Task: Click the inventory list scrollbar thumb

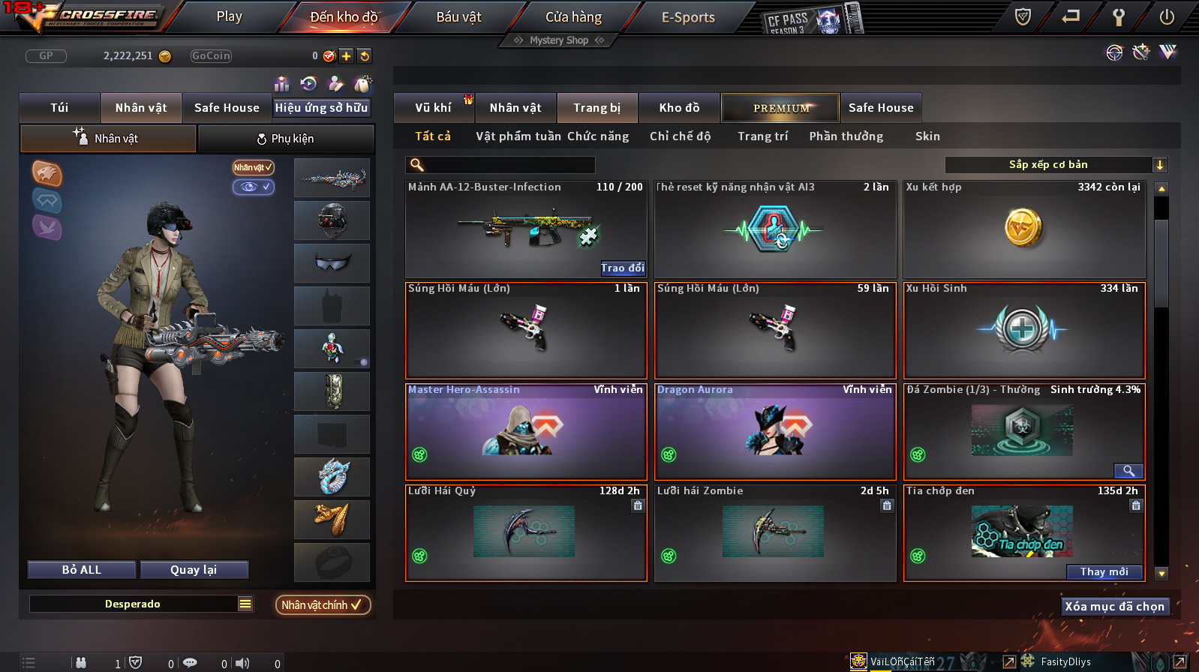Action: point(1161,262)
